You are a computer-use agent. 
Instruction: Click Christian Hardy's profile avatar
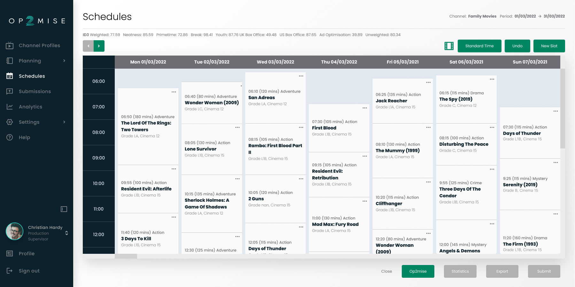[x=15, y=231]
